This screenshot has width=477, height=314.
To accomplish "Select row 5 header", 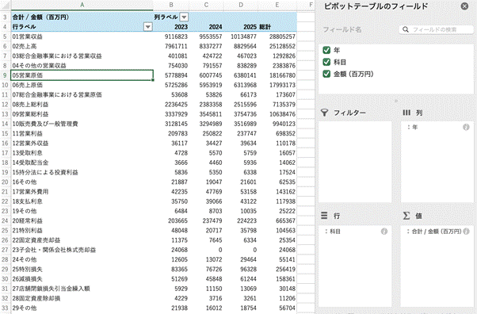I will click(x=6, y=36).
